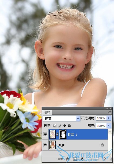Click the 填充 100% field
The height and width of the screenshot is (164, 114).
pos(101,125)
